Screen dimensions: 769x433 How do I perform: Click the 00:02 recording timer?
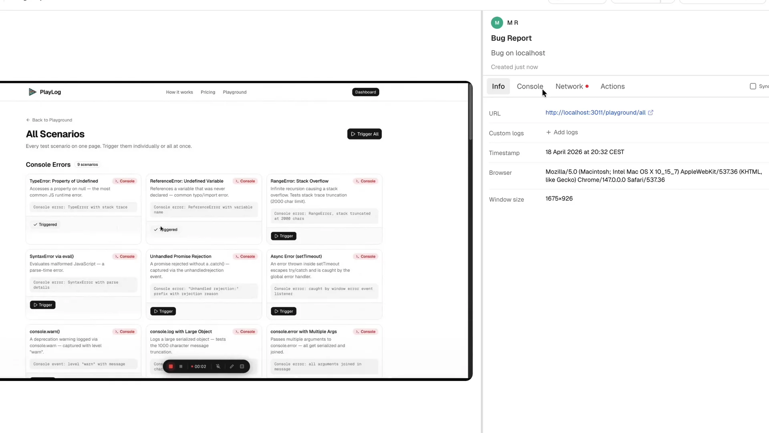[199, 366]
